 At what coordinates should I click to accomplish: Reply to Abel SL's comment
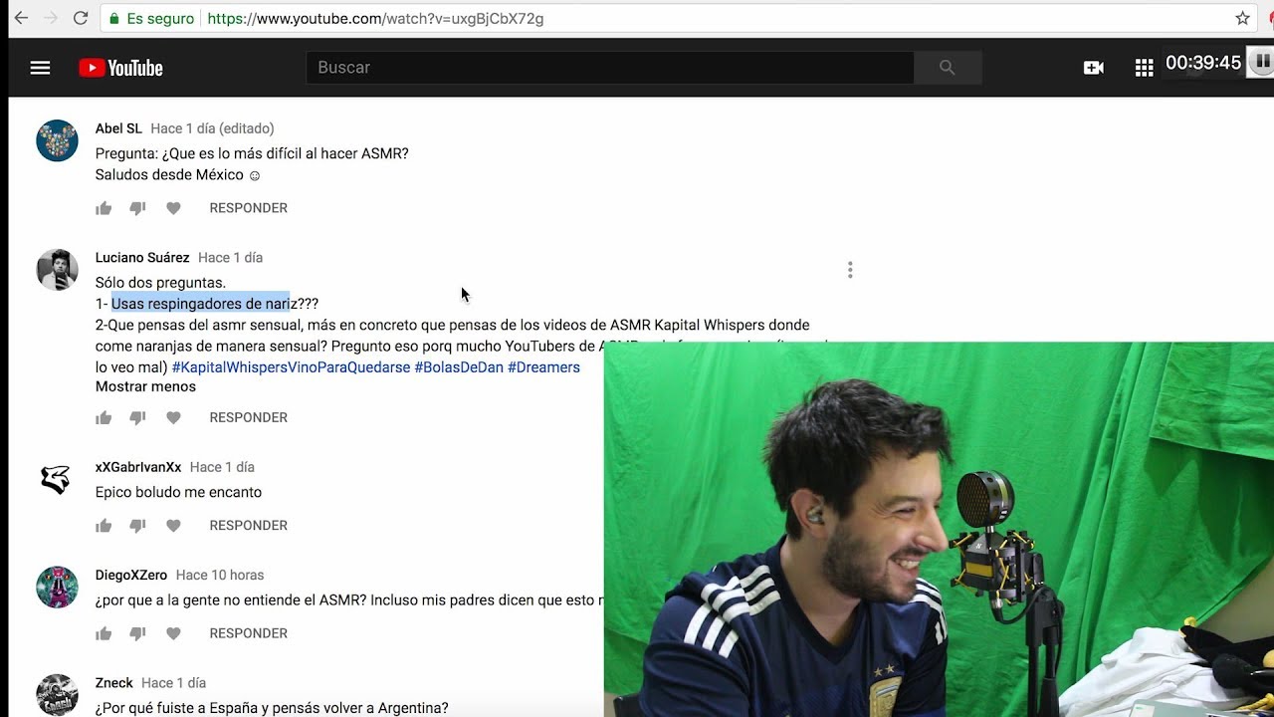248,208
